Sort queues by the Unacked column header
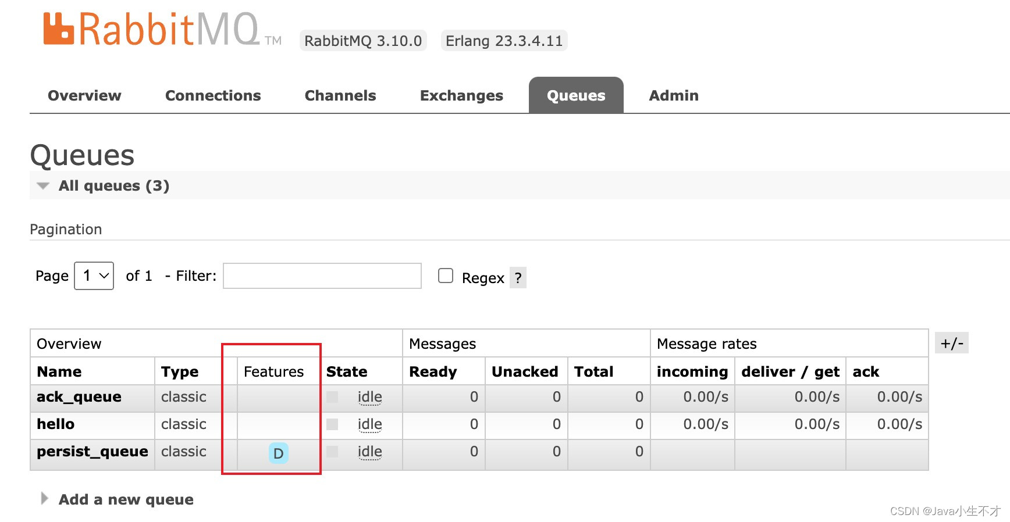This screenshot has width=1010, height=522. [525, 371]
